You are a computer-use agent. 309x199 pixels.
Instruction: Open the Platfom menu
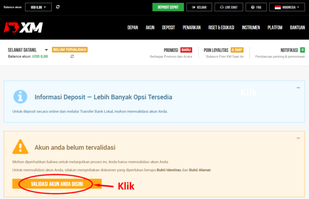click(x=275, y=28)
